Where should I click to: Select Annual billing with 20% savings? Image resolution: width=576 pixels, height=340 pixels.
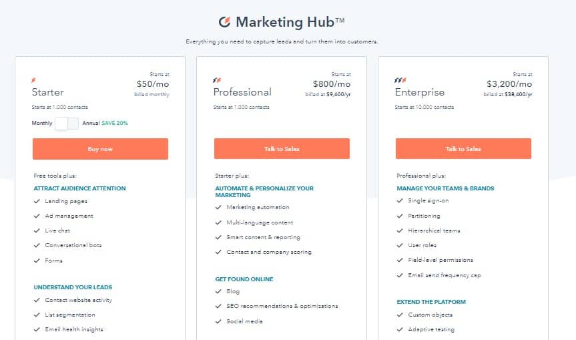coord(103,124)
